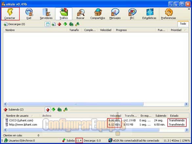Open the Buscar search section
192x144 pixels.
tap(81, 14)
